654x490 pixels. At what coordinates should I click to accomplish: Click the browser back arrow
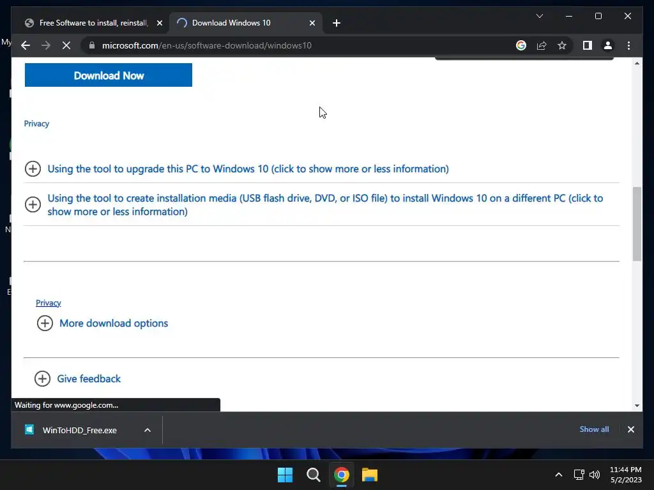[x=26, y=45]
